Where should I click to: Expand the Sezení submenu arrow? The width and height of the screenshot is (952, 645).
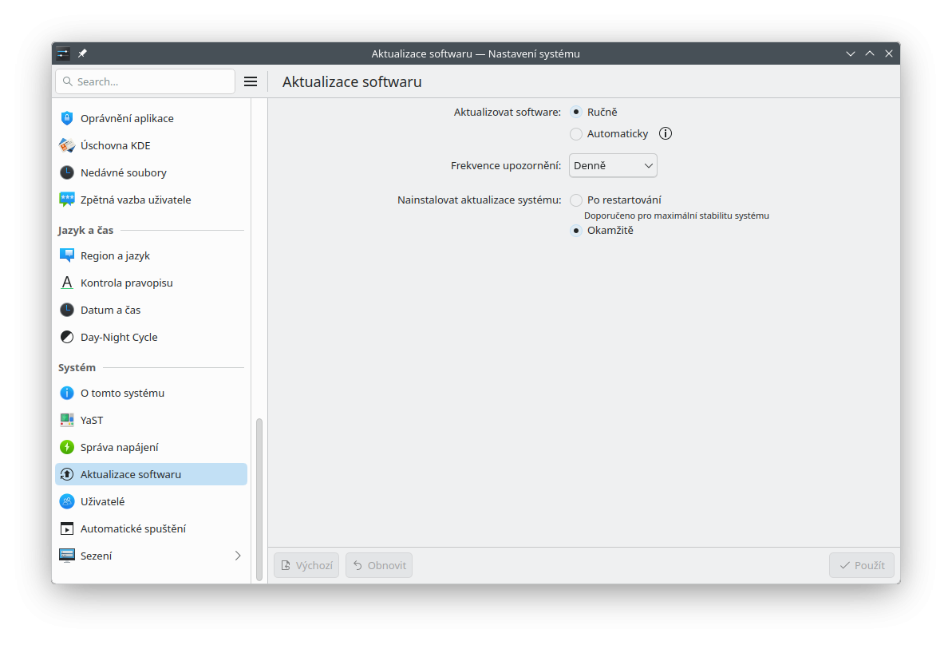237,556
